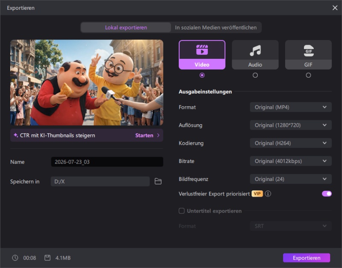Click CTR mit KI-Thumbnails steigern text
342x268 pixels.
pyautogui.click(x=58, y=135)
